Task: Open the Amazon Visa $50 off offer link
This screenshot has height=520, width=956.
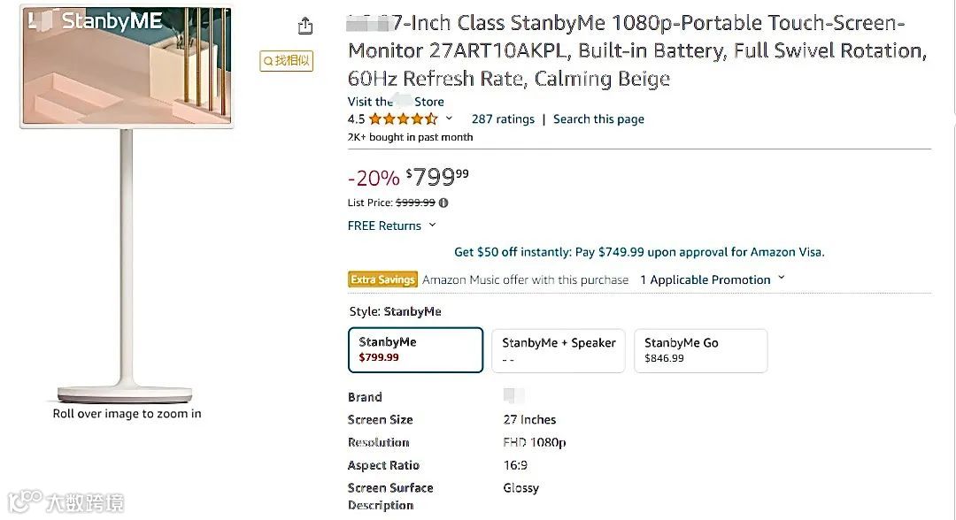Action: pyautogui.click(x=639, y=252)
